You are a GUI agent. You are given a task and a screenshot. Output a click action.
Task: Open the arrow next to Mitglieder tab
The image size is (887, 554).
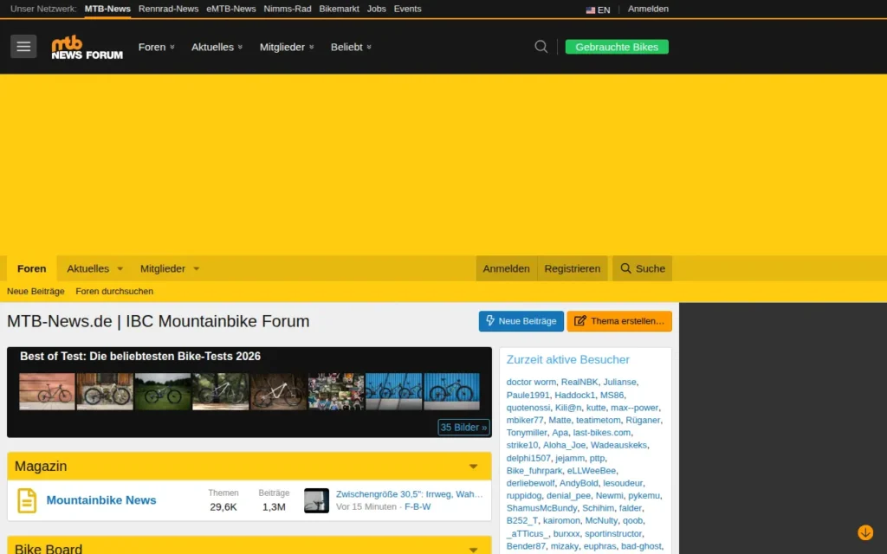(197, 268)
